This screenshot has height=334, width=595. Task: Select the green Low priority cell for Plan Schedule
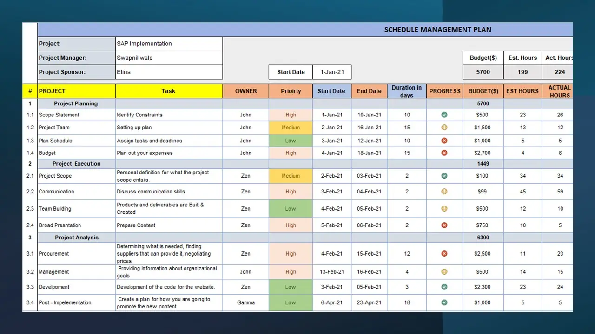tap(291, 141)
